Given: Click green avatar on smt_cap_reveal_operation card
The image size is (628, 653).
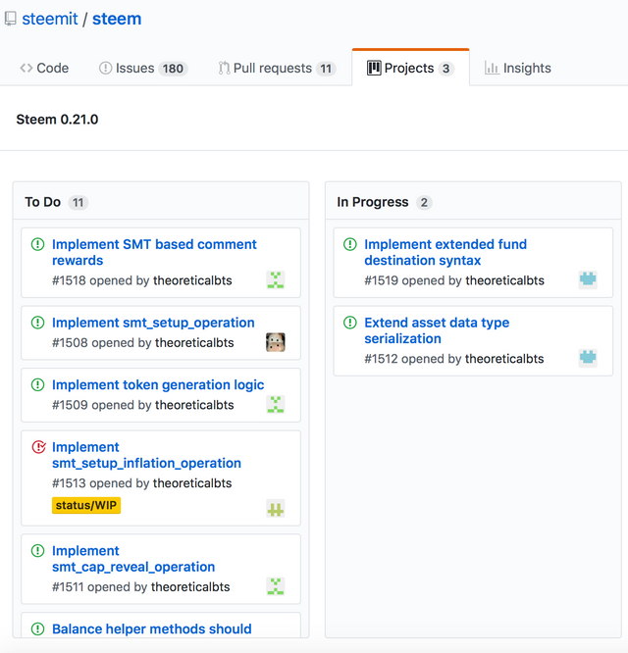Looking at the screenshot, I should [x=276, y=586].
